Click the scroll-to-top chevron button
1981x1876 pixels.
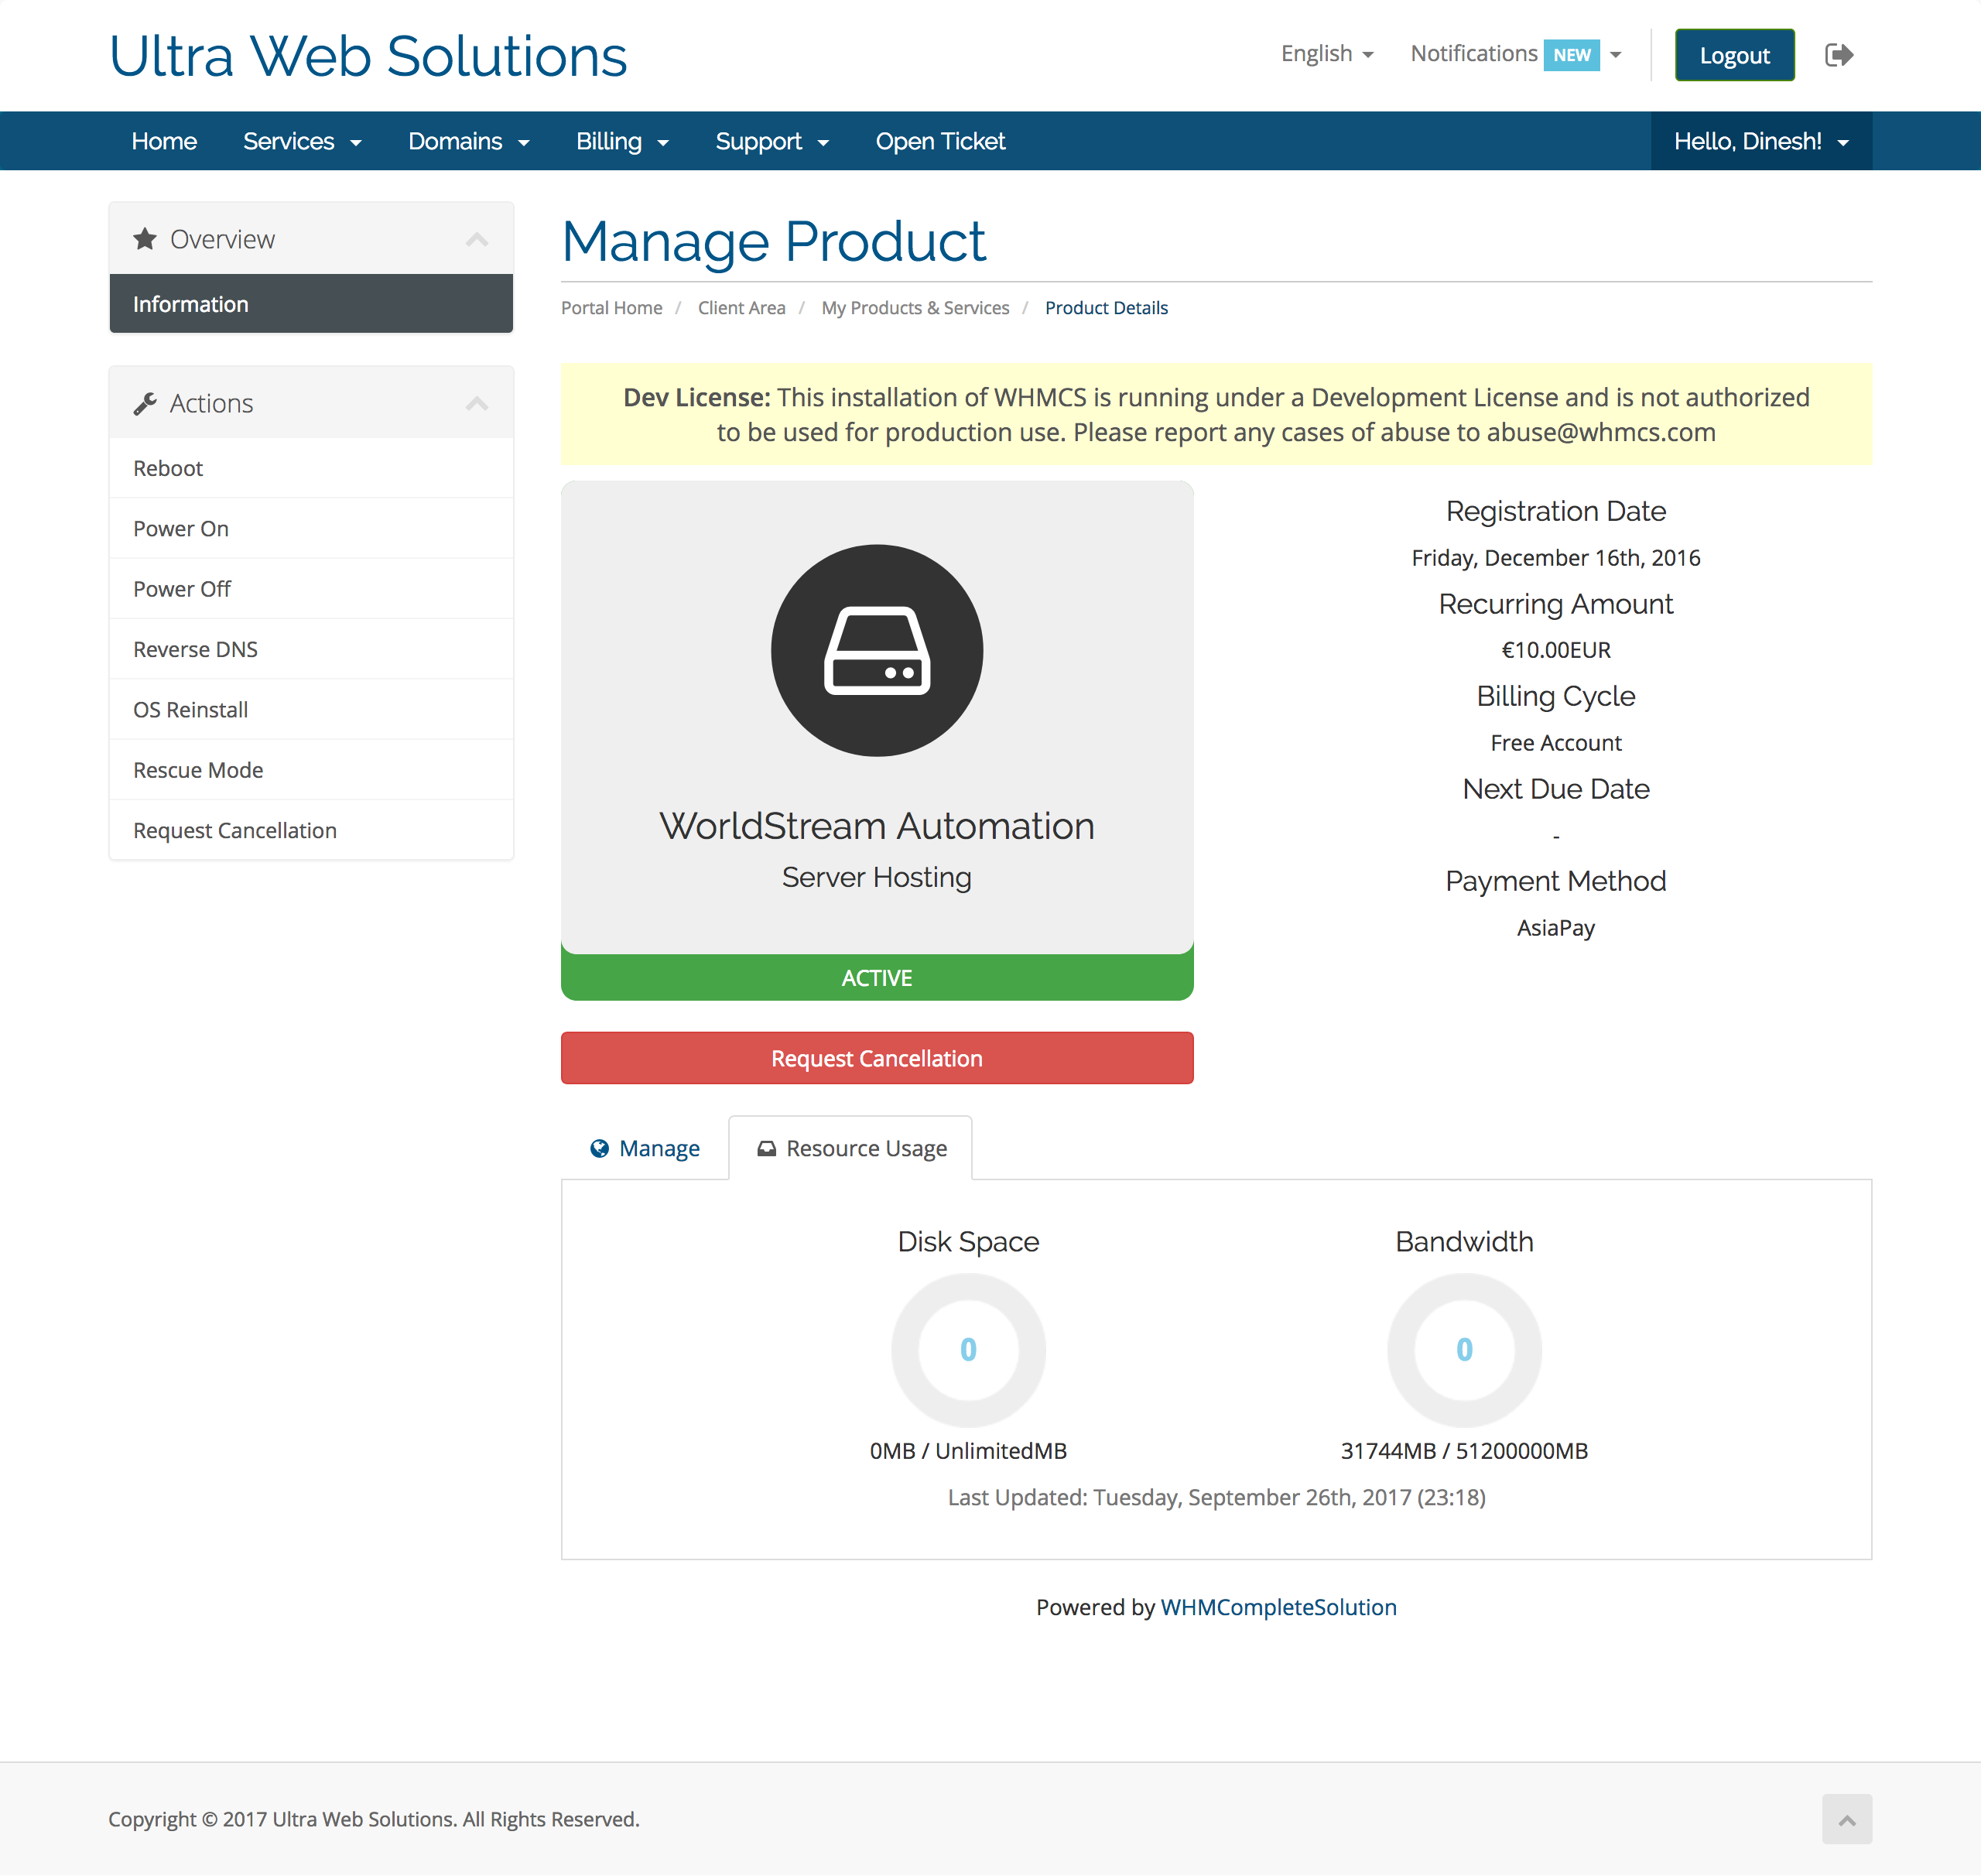tap(1847, 1820)
